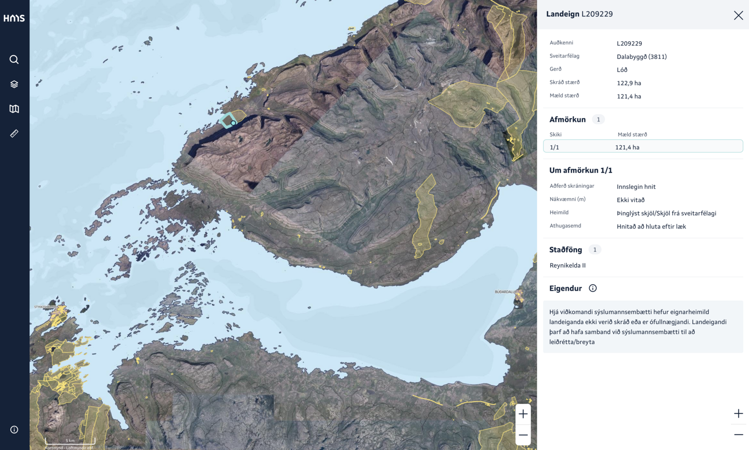Open the map layers panel
Viewport: 749px width, 450px height.
click(14, 84)
